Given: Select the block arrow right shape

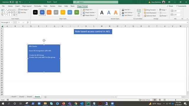Looking at the screenshot, I should 9,12.
